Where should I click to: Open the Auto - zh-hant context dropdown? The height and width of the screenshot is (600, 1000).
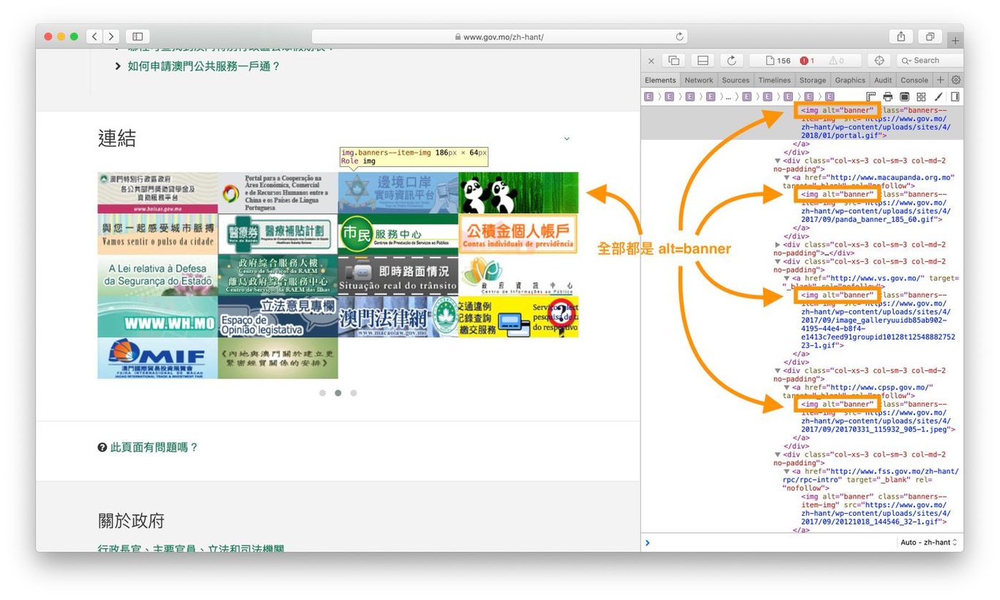pos(929,543)
